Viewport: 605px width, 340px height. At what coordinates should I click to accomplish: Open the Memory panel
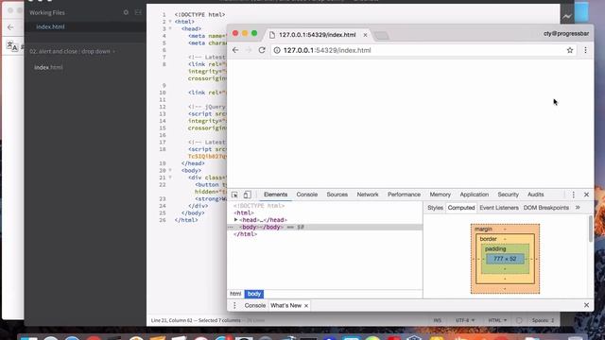[440, 195]
